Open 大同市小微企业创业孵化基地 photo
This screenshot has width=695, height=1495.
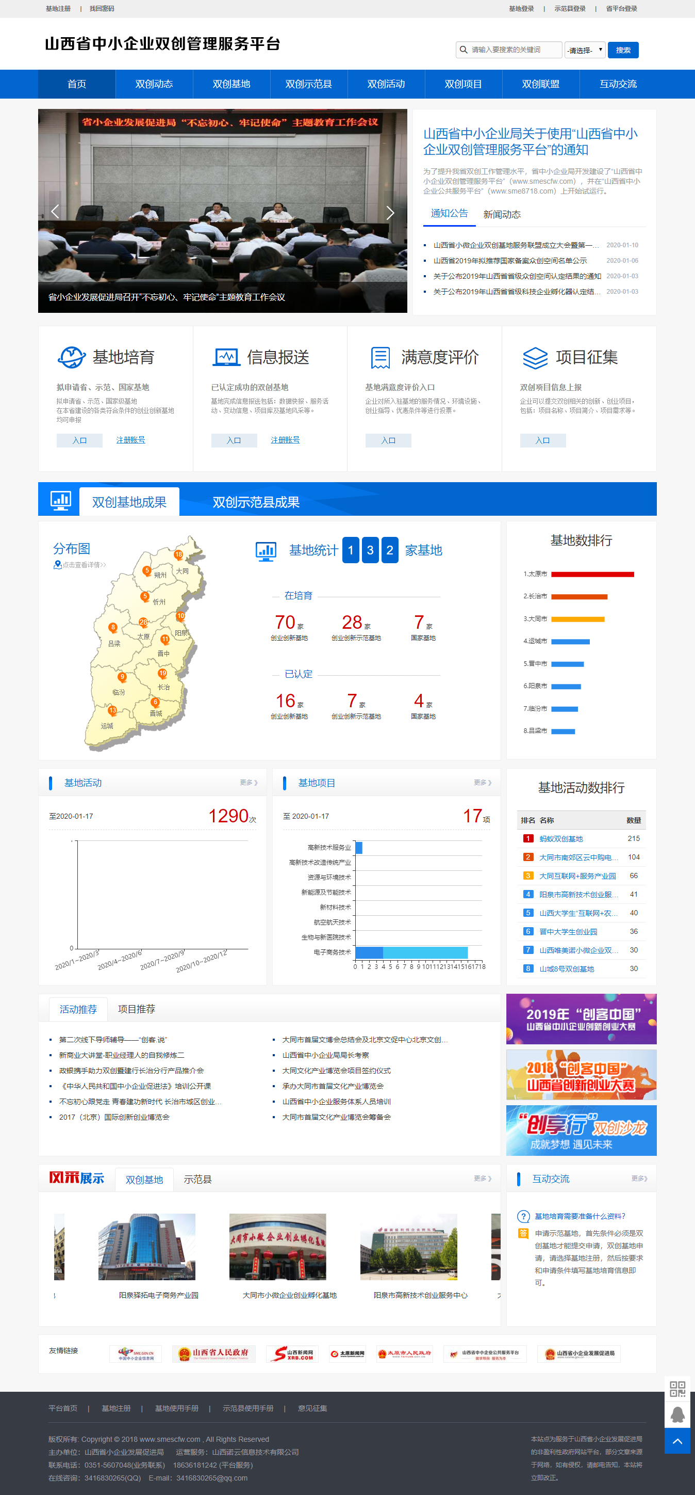[x=278, y=1247]
